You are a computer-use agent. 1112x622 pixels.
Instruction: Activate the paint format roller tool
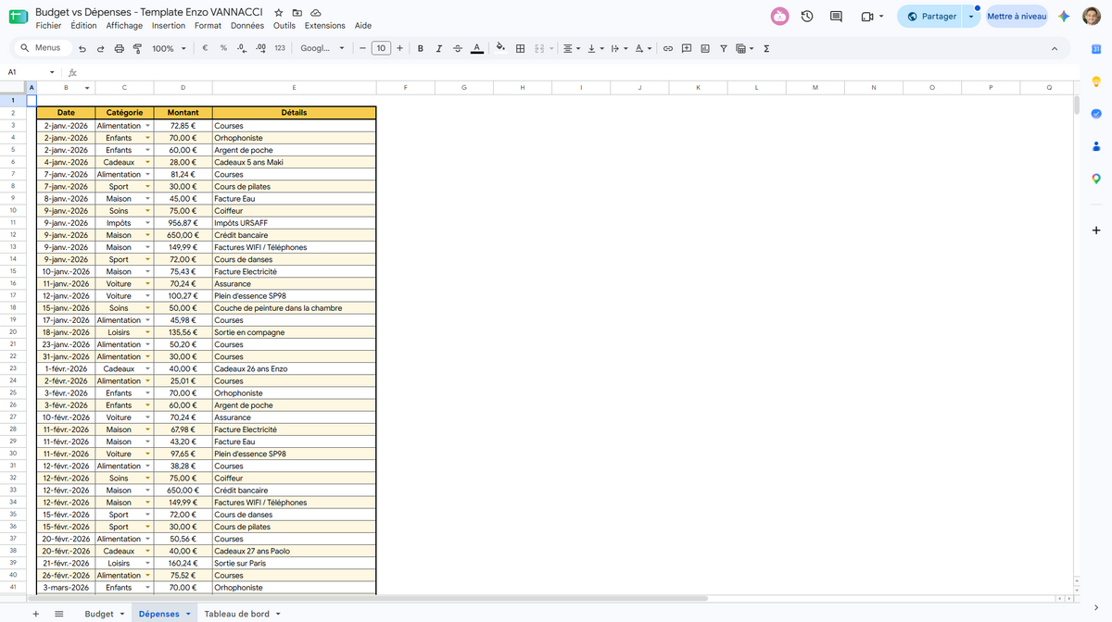[x=137, y=48]
